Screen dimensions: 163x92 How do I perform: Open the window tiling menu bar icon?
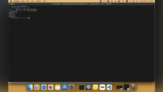pyautogui.click(x=108, y=1)
